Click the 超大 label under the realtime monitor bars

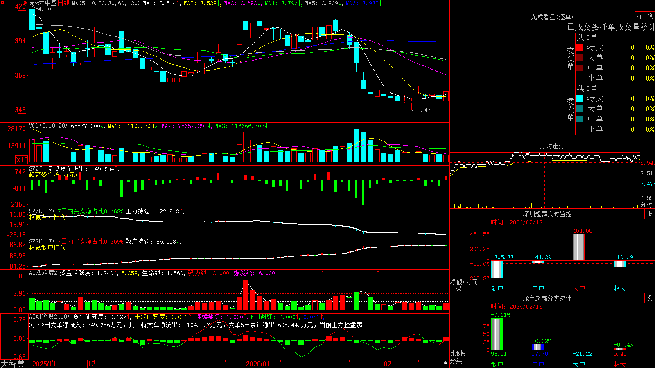[x=620, y=288]
